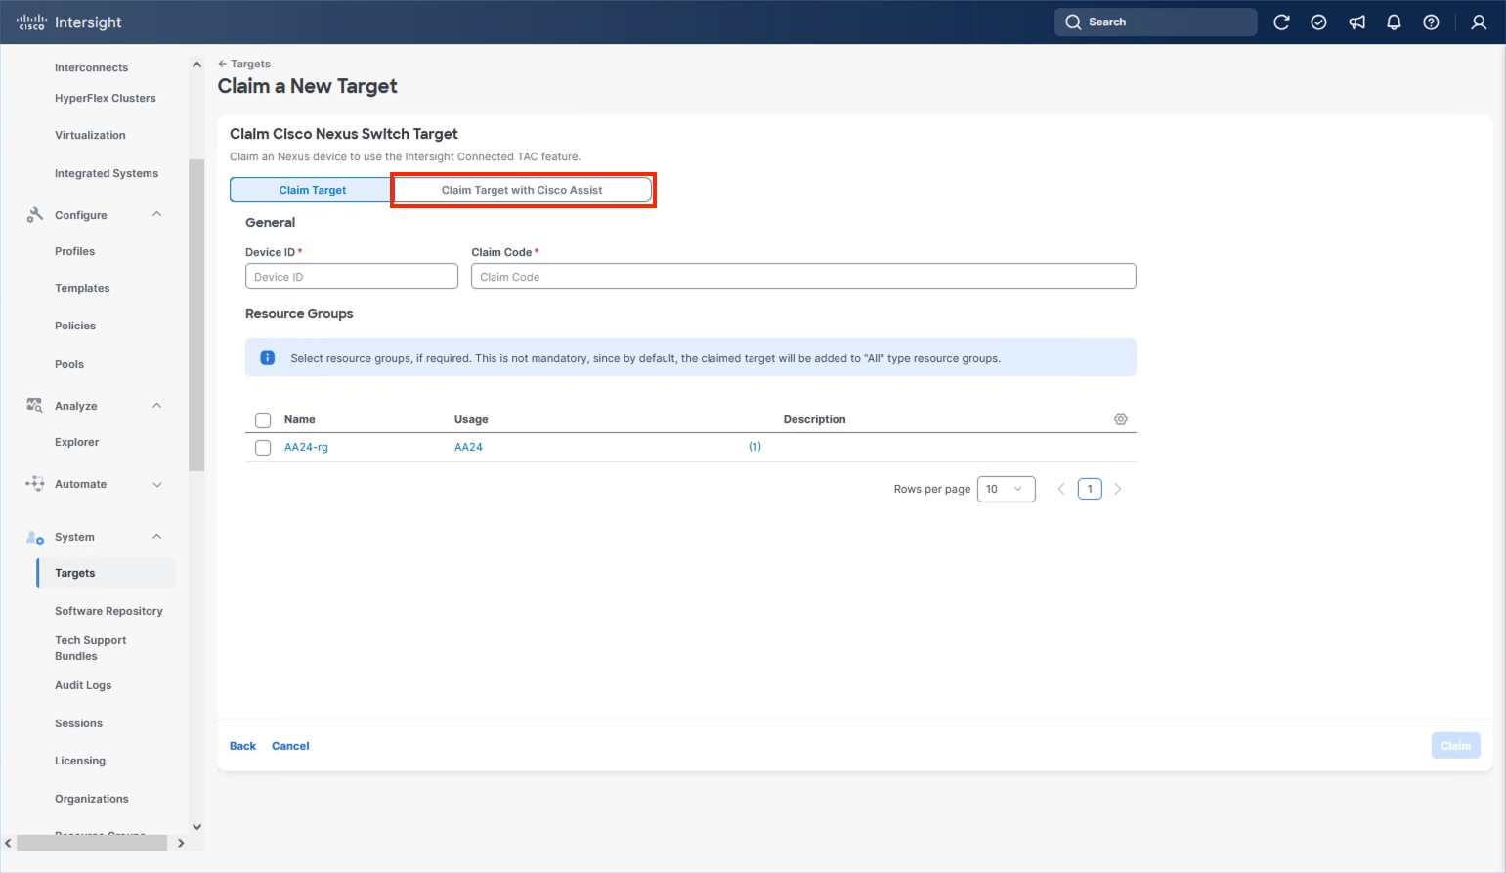
Task: Check the AA24-rg resource group checkbox
Action: click(263, 448)
